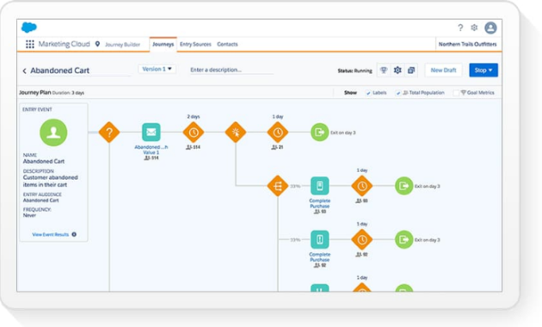Open journey settings gear icon
Viewport: 542px width, 327px height.
pos(397,71)
